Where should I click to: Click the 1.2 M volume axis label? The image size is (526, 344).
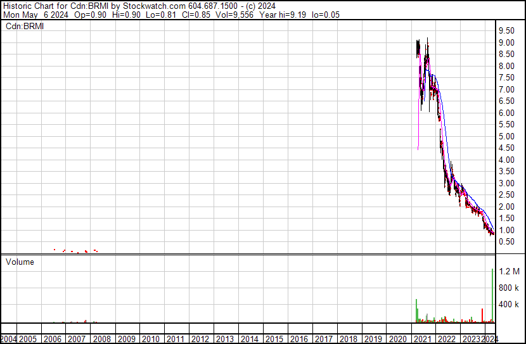tap(510, 271)
